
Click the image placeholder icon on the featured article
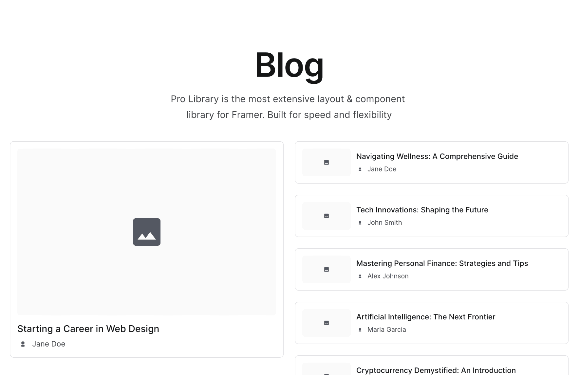146,232
